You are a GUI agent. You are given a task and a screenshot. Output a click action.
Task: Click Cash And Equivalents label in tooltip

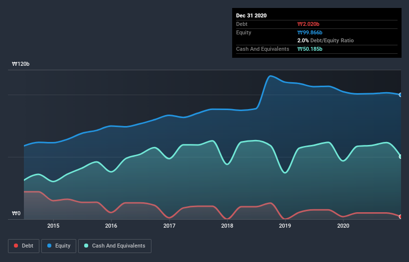tap(263, 49)
